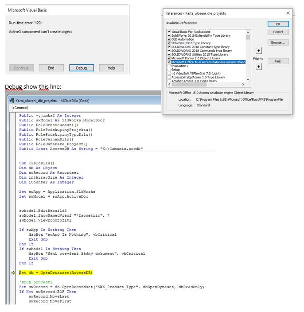The image size is (304, 312).
Task: Close the References dialog with X
Action: (288, 13)
